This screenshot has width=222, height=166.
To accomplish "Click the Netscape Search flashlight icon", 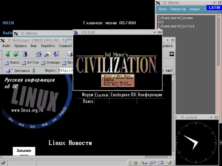I will pos(47,54).
